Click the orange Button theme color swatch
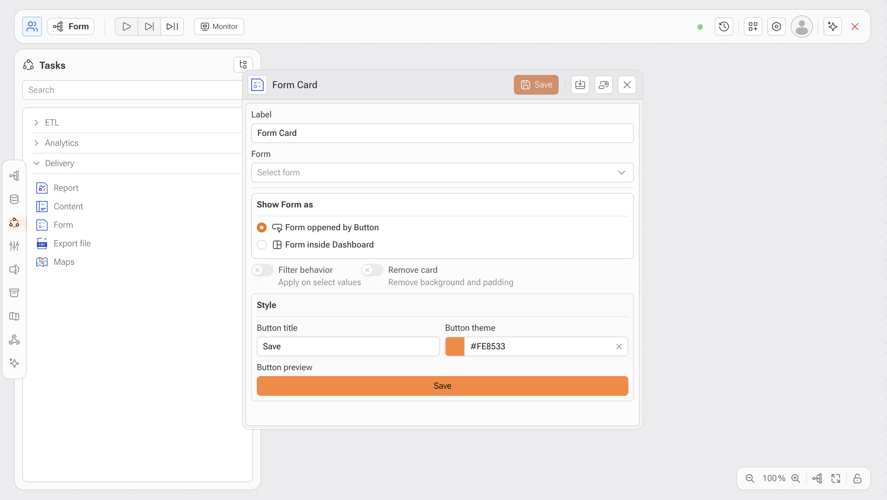 455,346
